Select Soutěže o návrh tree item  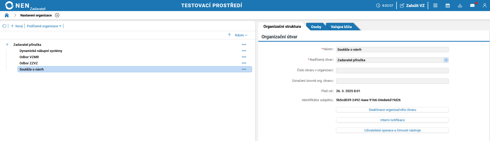[x=135, y=69]
